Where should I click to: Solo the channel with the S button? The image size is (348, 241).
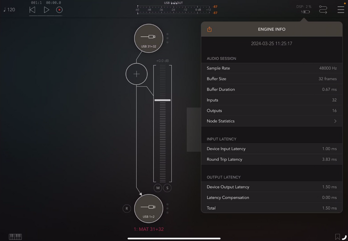167,188
